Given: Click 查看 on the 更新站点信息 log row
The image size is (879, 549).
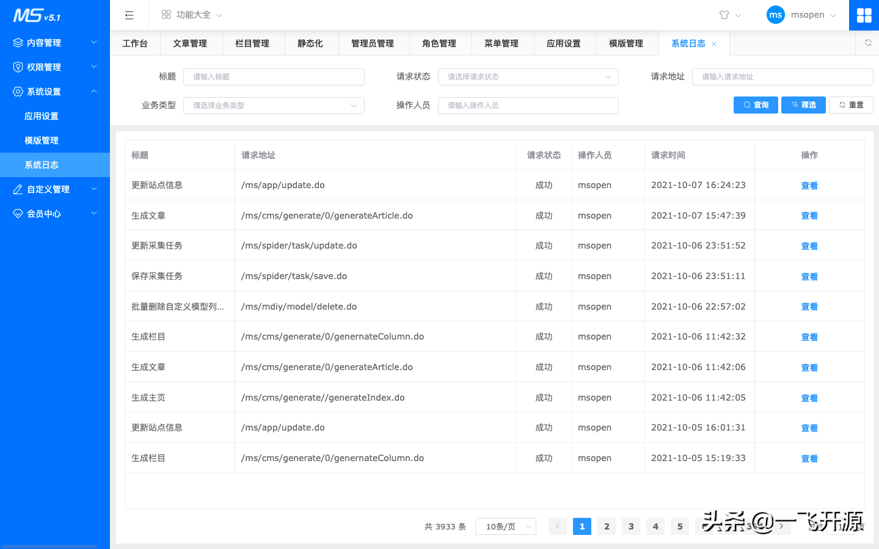Looking at the screenshot, I should 809,185.
